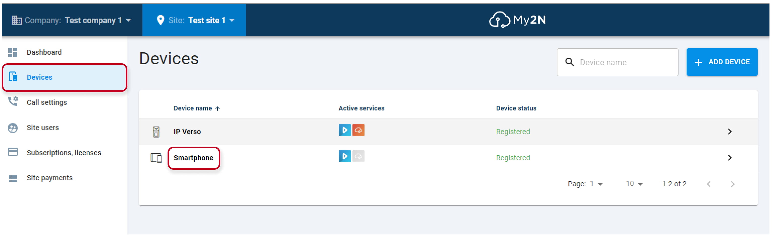Click the 1-2 of 2 count
The width and height of the screenshot is (774, 239).
(674, 184)
